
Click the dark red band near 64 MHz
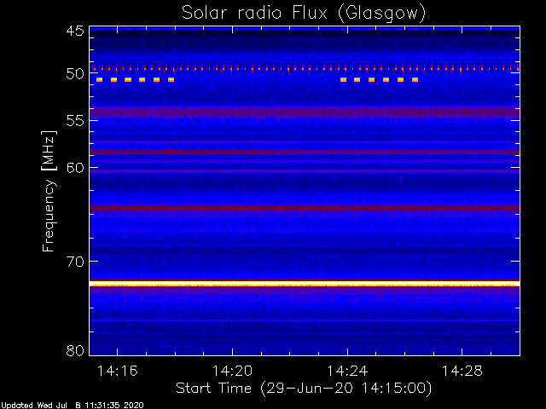[305, 208]
